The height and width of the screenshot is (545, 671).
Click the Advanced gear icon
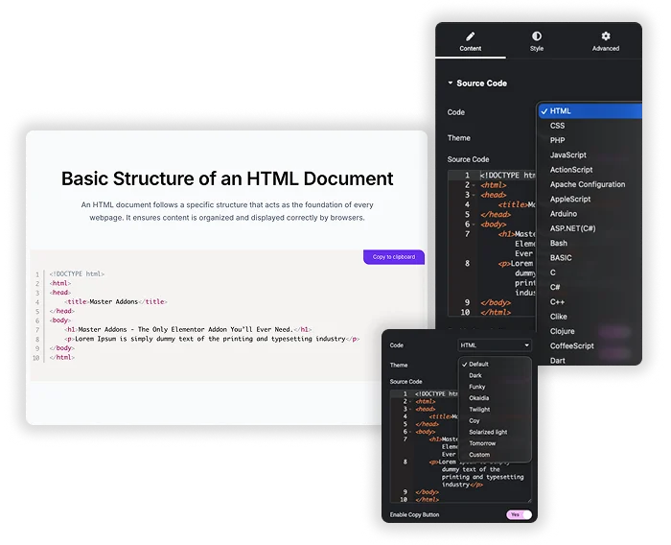point(606,36)
